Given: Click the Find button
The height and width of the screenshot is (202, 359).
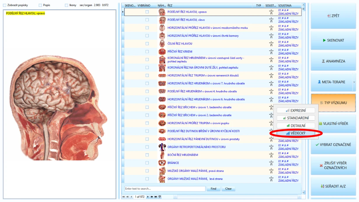Looking at the screenshot, I should coord(213,189).
